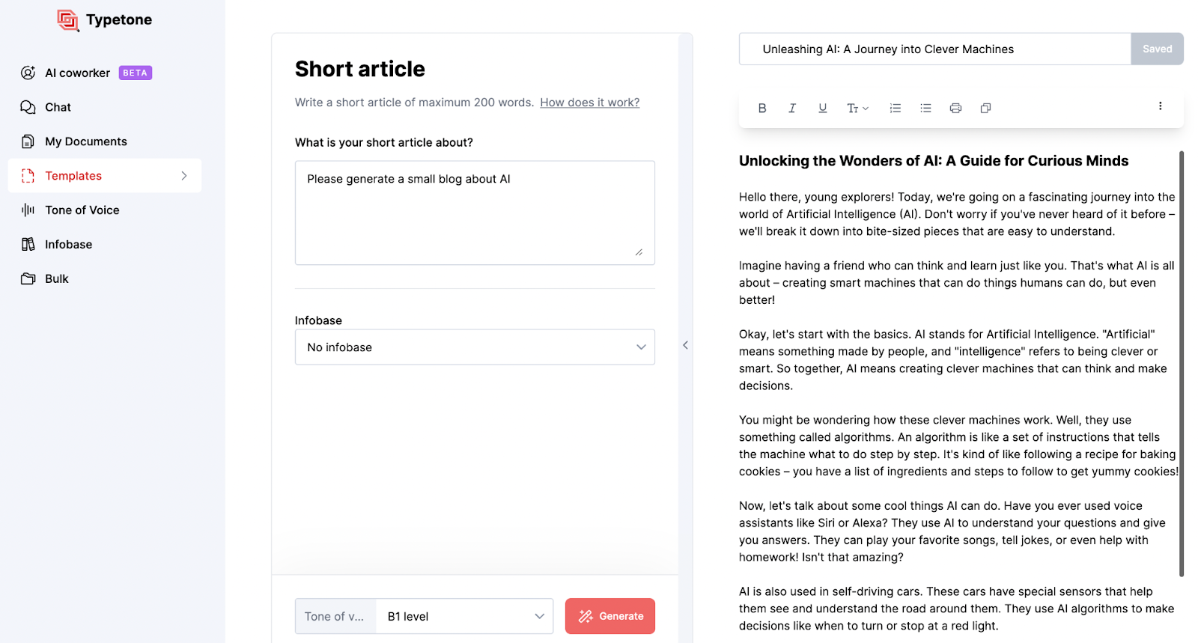Open the How does it work link
This screenshot has width=1198, height=643.
589,102
